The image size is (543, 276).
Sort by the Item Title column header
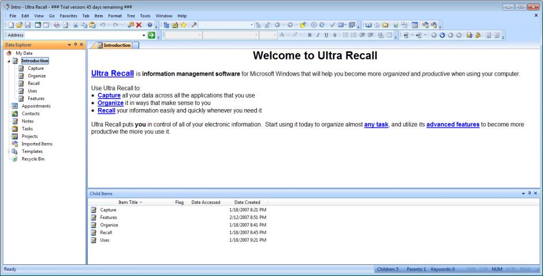click(x=130, y=202)
